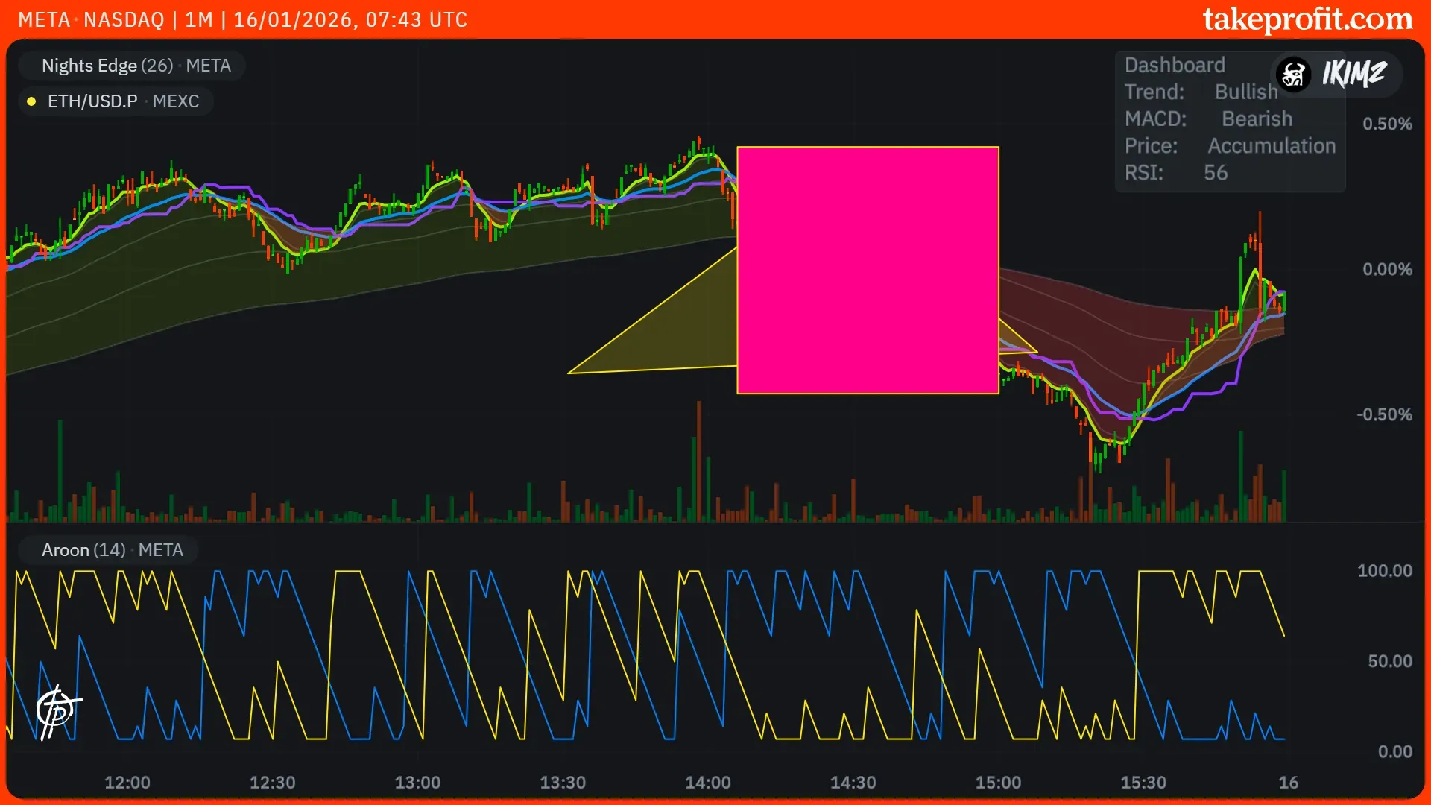Open the Aroon (14) indicator label

pyautogui.click(x=83, y=550)
